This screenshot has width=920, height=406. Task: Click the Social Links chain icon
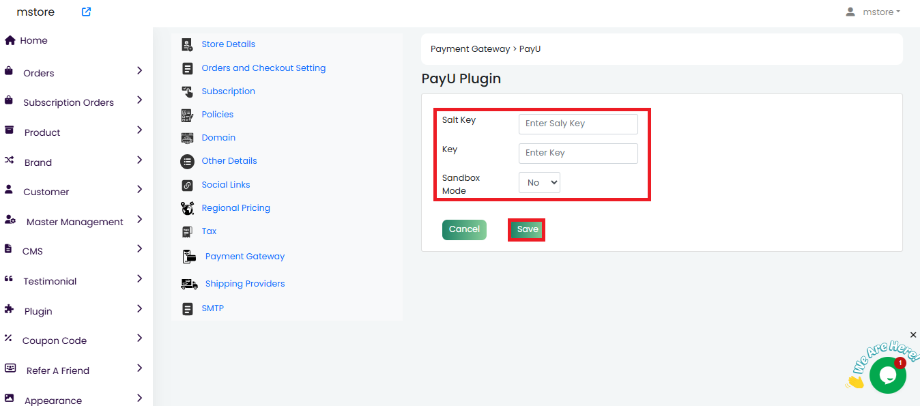coord(187,185)
